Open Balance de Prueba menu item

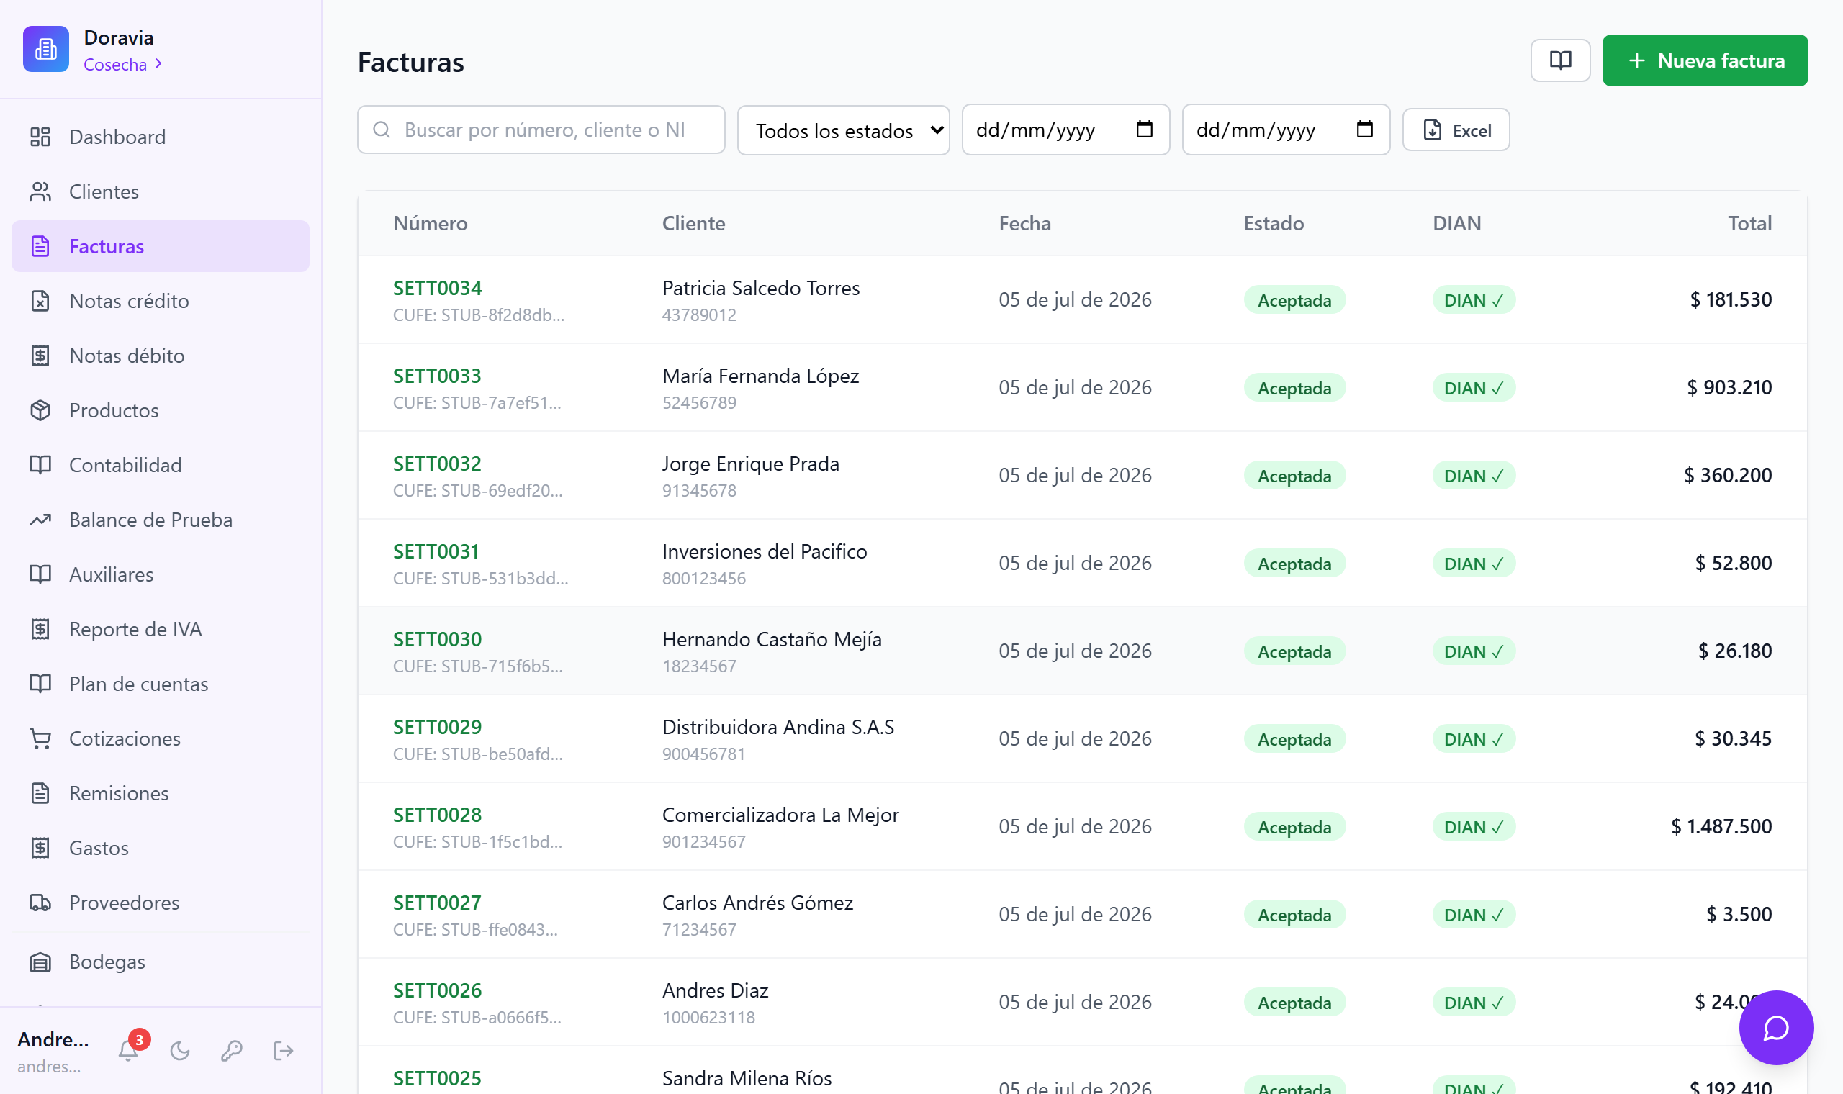[x=161, y=520]
